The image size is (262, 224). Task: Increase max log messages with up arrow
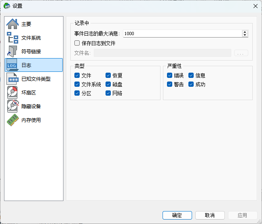(x=245, y=32)
